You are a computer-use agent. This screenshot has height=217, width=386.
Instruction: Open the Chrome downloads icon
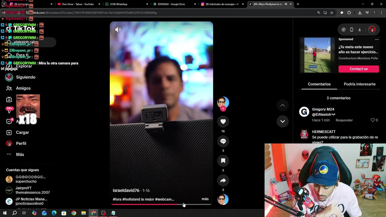360,13
